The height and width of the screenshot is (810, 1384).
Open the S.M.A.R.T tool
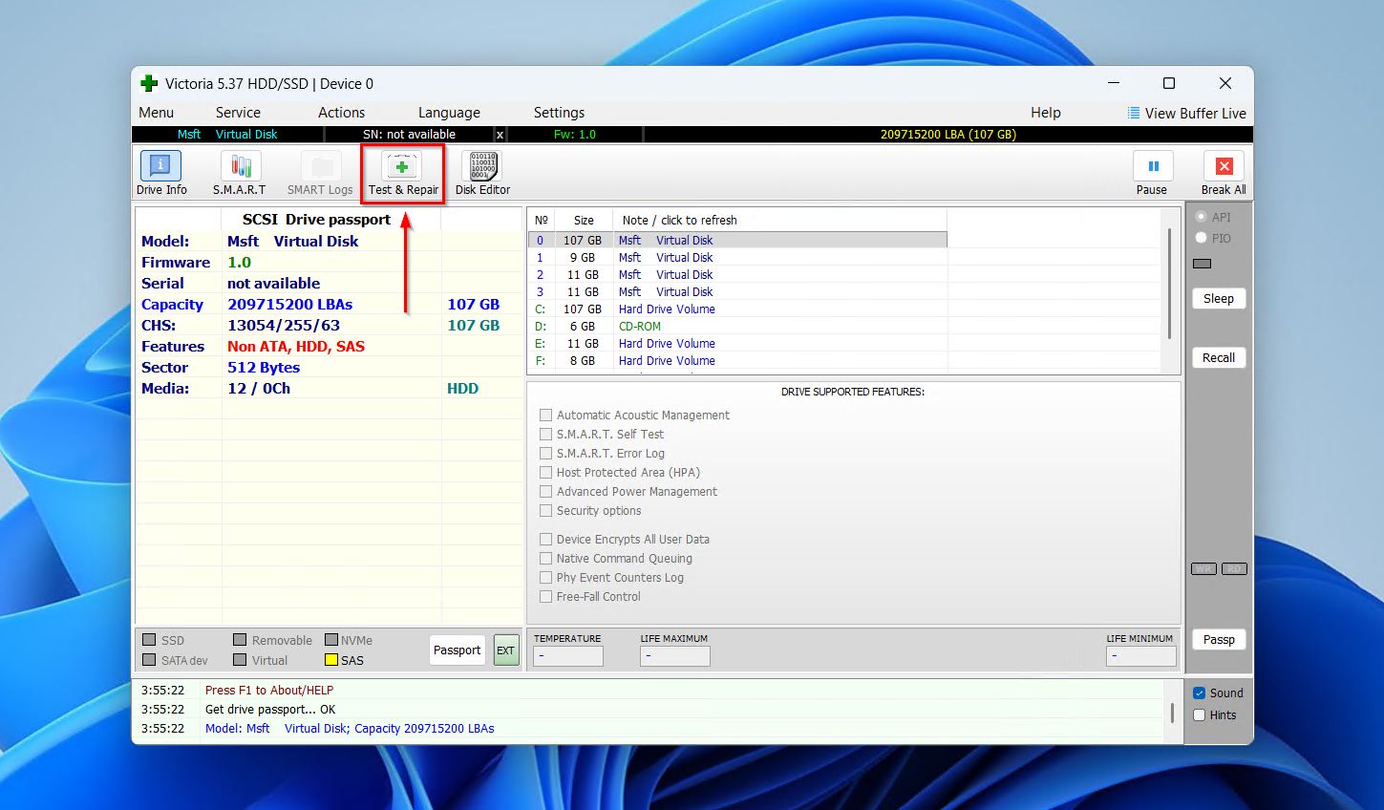click(239, 173)
